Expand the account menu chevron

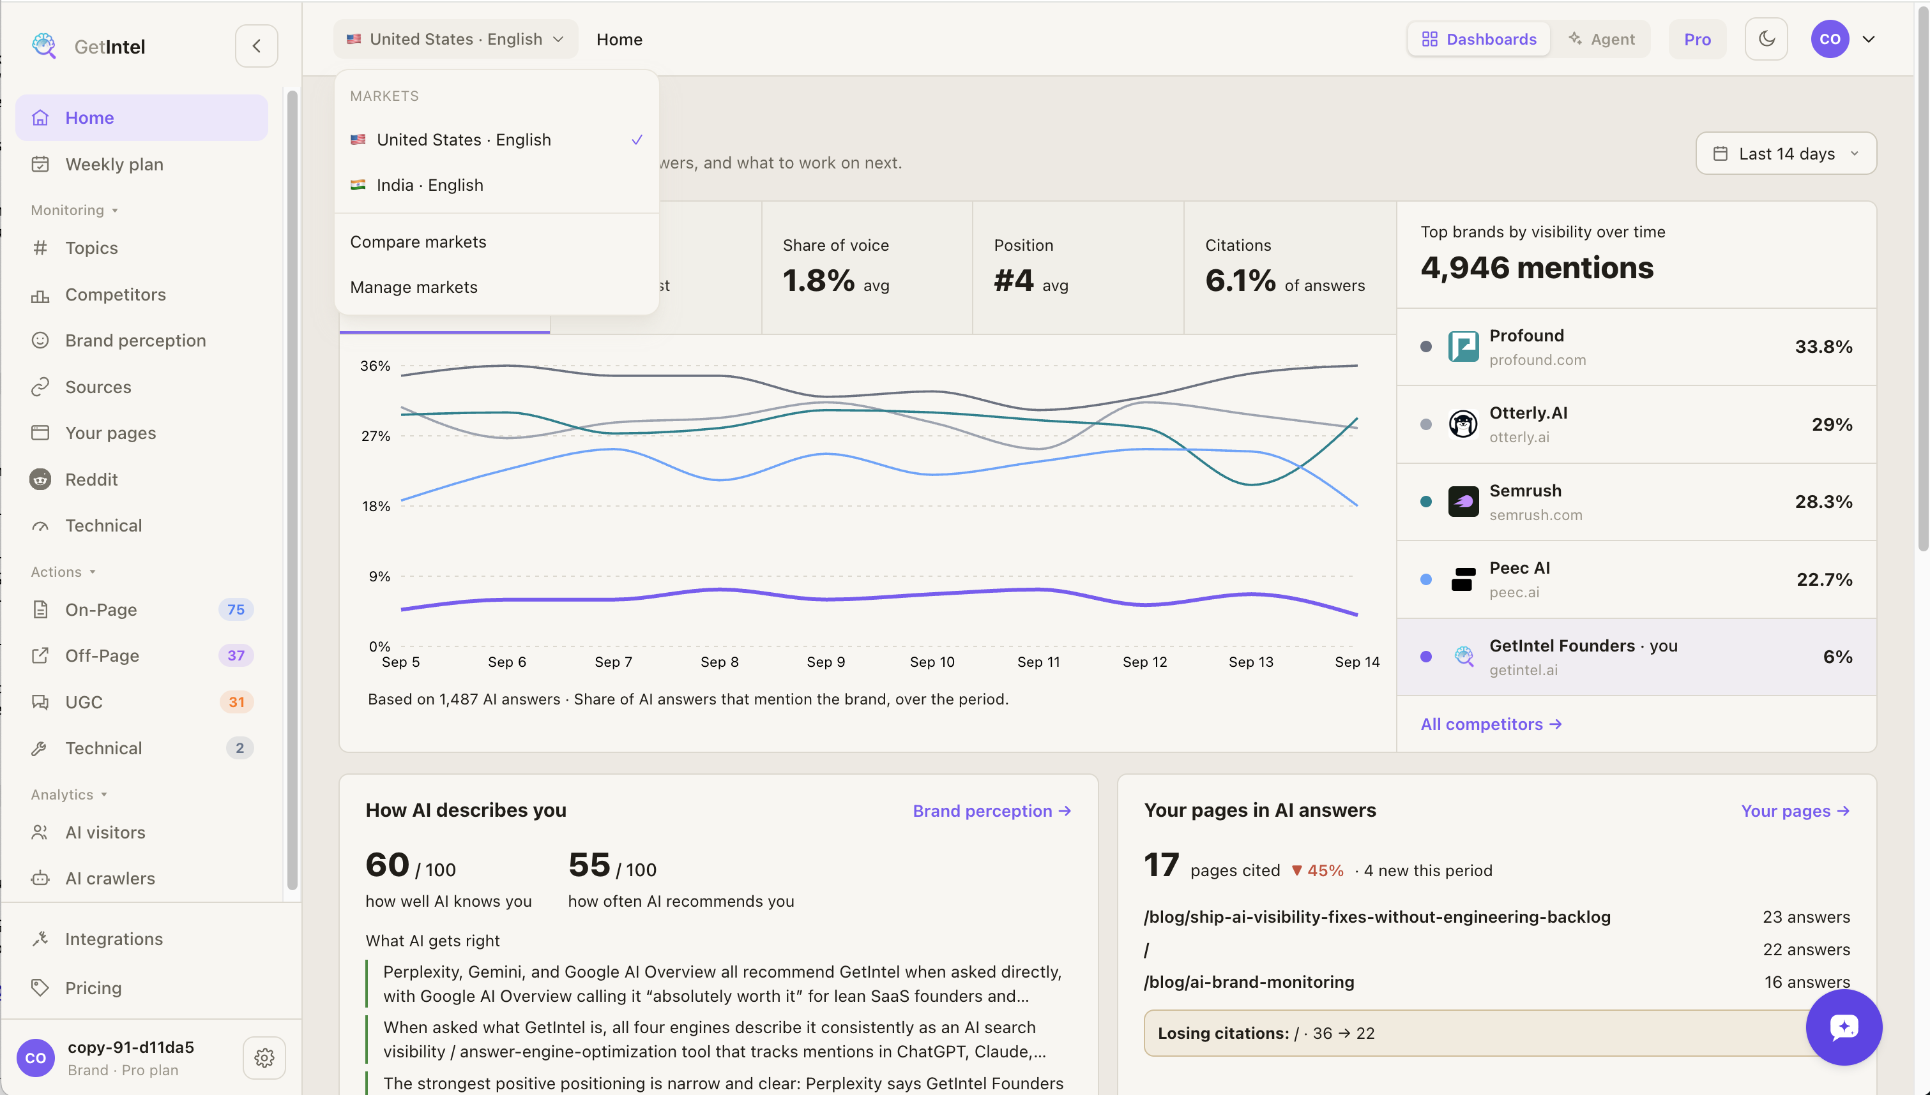[x=1868, y=39]
